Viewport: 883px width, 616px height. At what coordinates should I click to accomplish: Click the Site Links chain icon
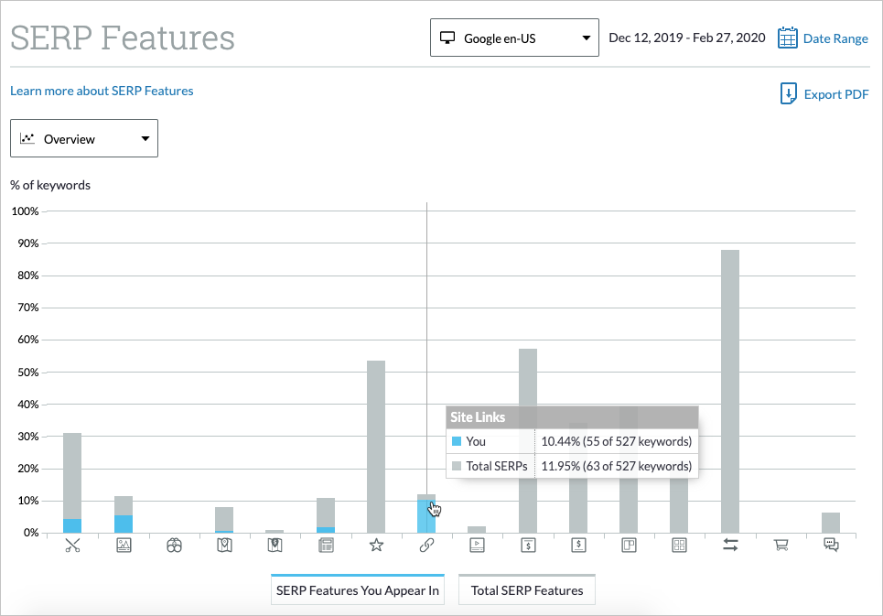point(426,545)
